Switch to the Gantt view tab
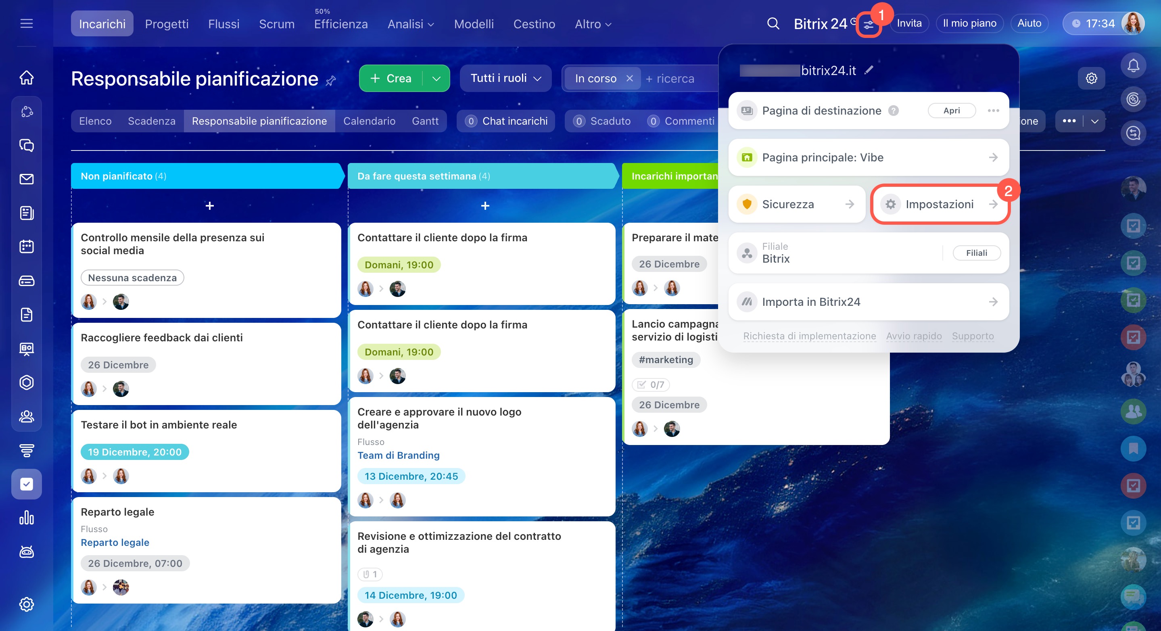The width and height of the screenshot is (1161, 631). [424, 121]
